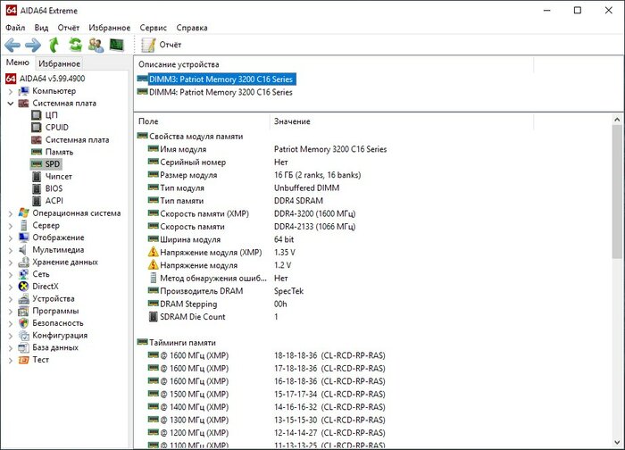The width and height of the screenshot is (625, 450).
Task: Click the scrollbar down arrow
Action: pos(618,443)
